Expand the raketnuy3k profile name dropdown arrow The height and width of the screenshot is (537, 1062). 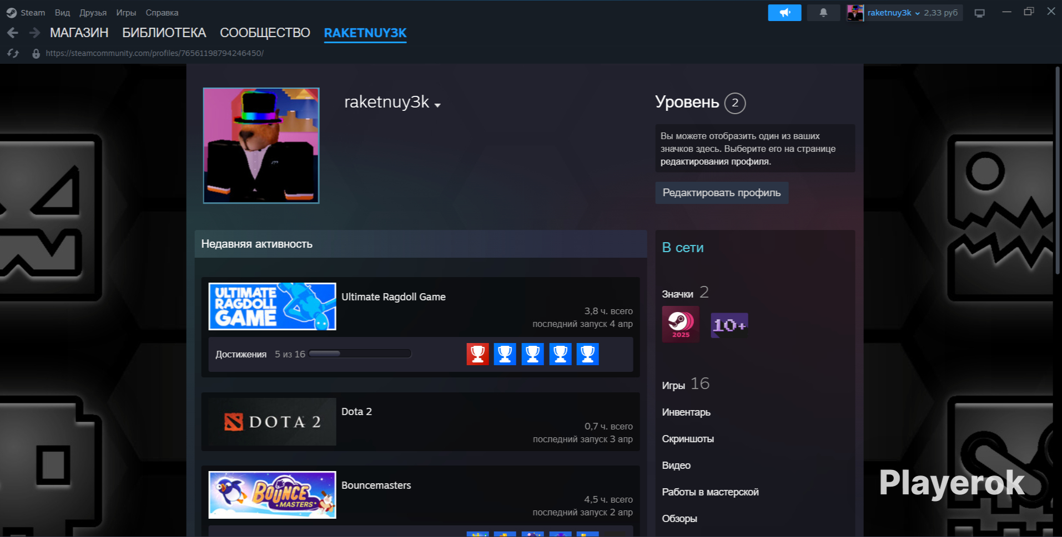437,105
